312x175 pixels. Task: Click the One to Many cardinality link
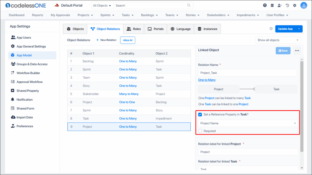(207, 80)
